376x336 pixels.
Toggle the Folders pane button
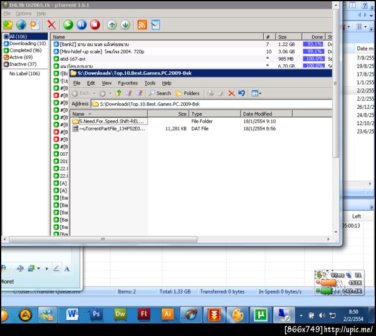[187, 93]
